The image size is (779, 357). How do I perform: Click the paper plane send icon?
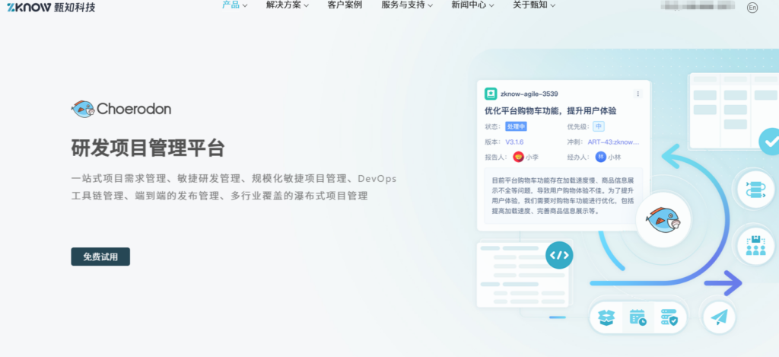click(x=720, y=317)
